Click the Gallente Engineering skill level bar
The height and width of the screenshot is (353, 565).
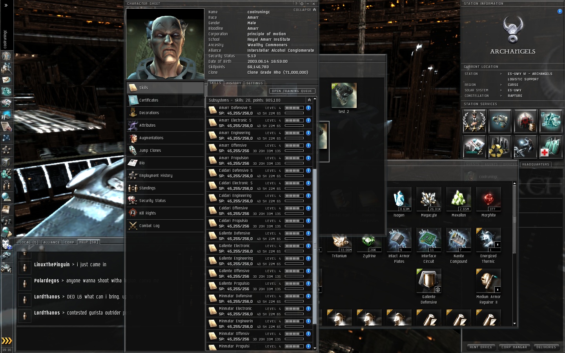[x=294, y=258]
